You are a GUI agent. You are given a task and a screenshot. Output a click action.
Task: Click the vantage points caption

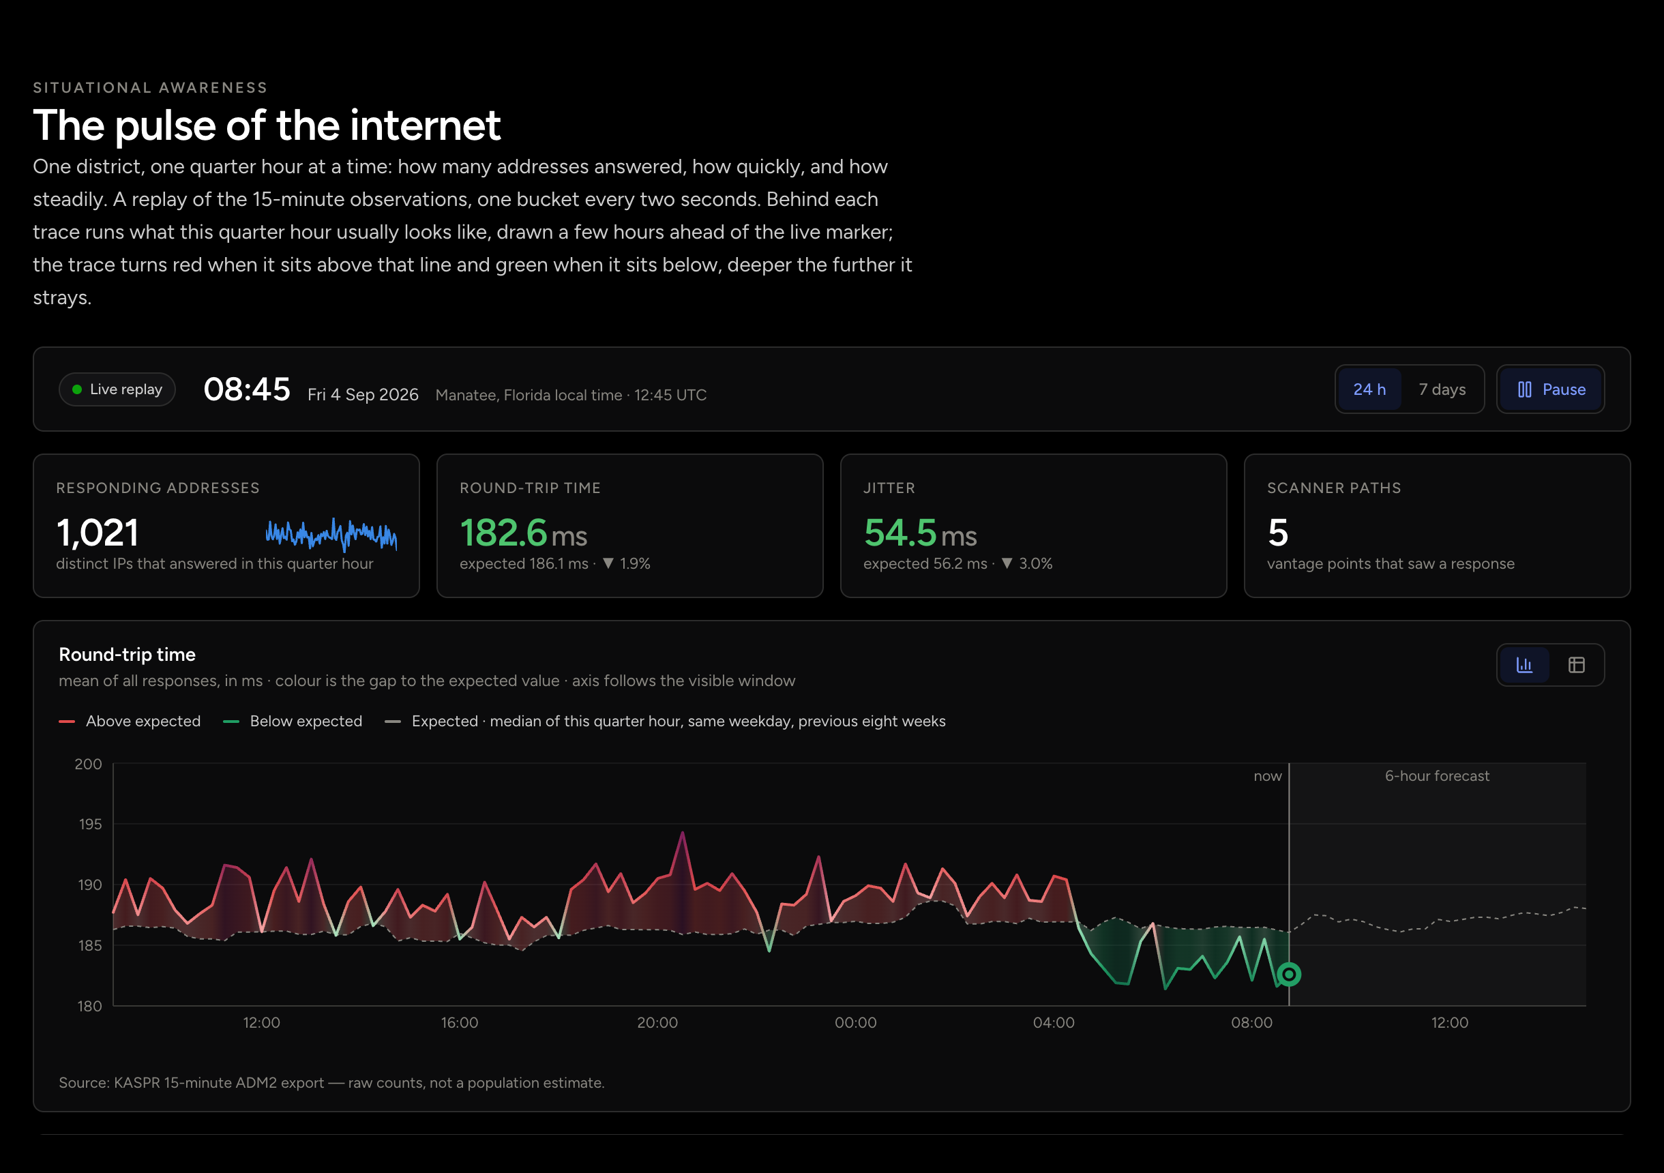[x=1391, y=563]
